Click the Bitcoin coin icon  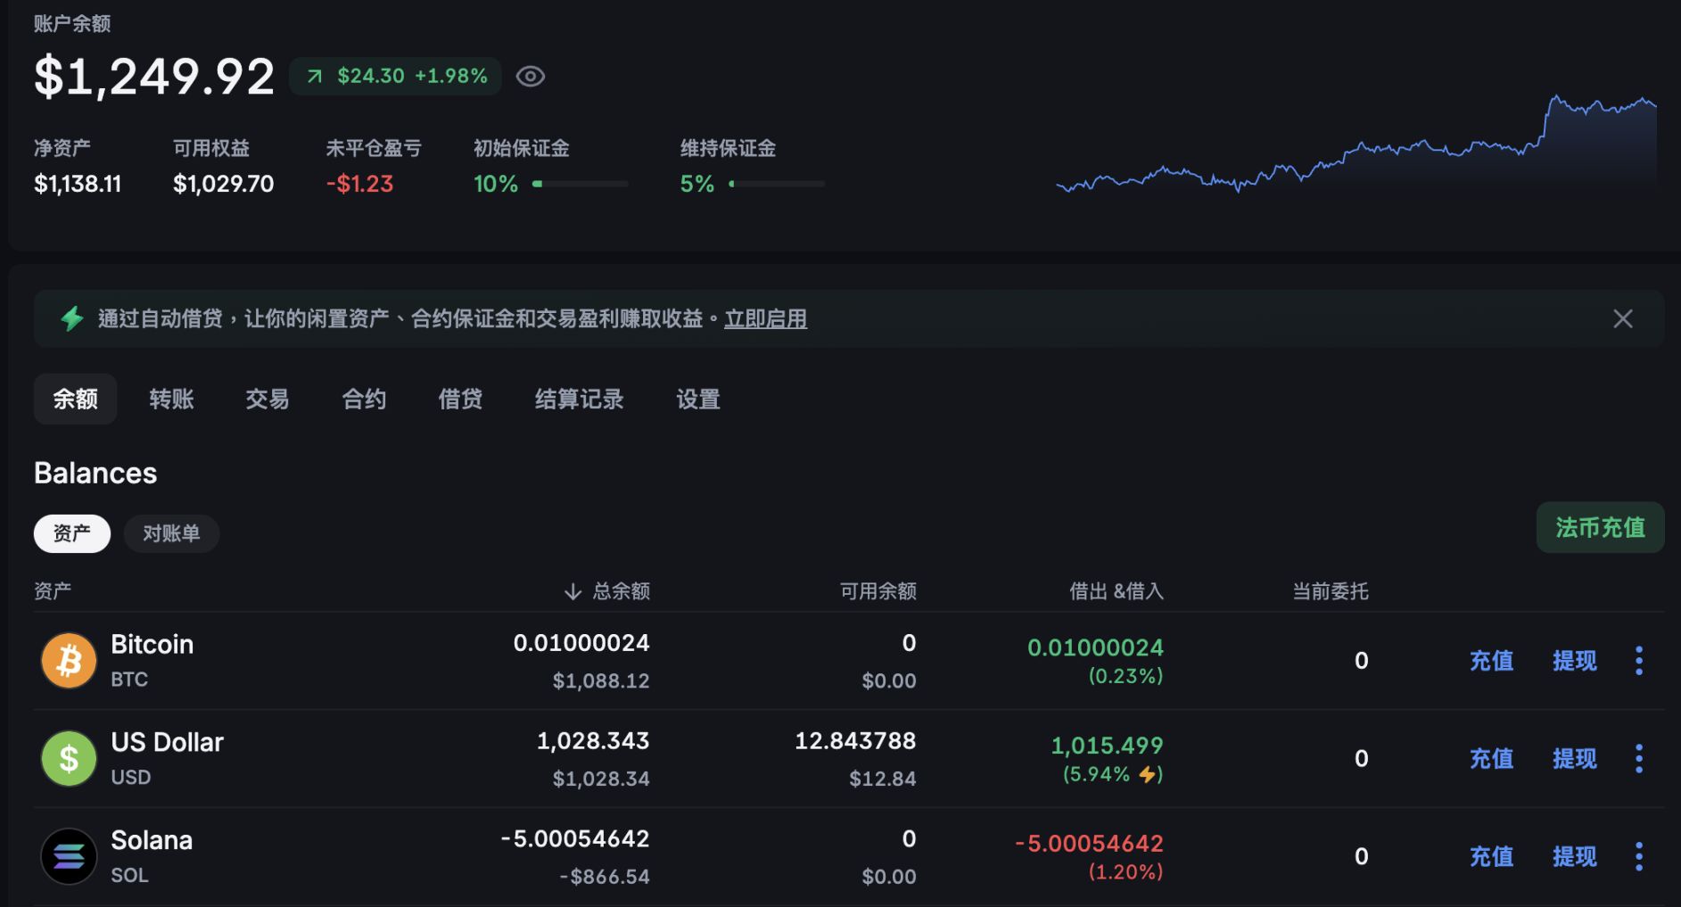69,661
